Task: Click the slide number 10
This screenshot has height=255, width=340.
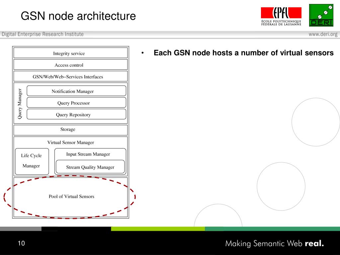Action: click(x=21, y=243)
